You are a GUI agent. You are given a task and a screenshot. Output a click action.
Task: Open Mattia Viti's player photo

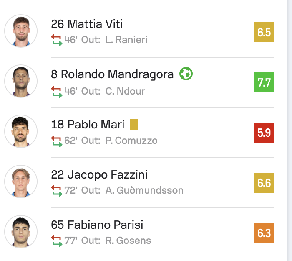pos(21,31)
